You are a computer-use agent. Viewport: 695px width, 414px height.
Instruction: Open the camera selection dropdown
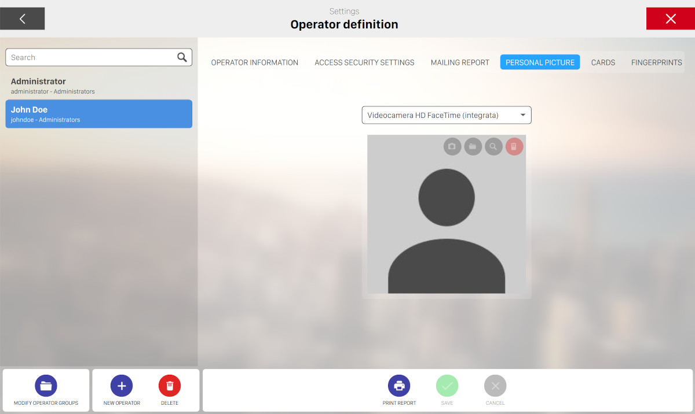[447, 115]
